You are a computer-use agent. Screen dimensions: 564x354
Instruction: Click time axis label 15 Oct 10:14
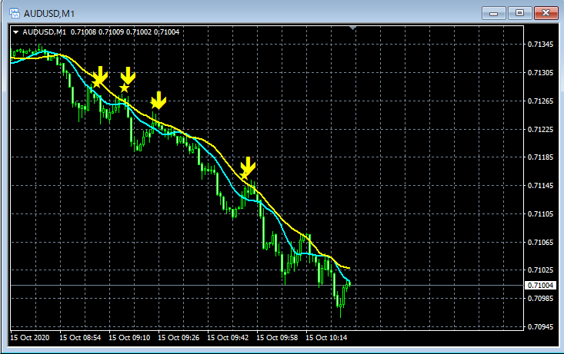326,337
